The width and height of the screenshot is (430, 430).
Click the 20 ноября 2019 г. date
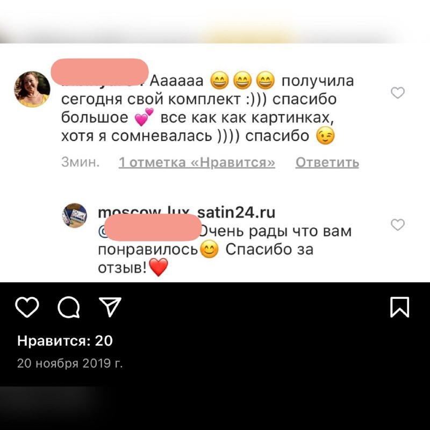[70, 363]
